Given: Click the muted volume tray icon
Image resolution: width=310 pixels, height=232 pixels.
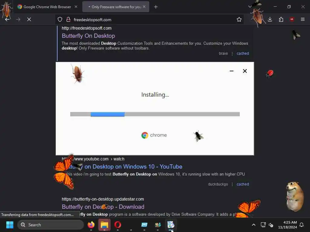Looking at the screenshot, I should click(271, 225).
